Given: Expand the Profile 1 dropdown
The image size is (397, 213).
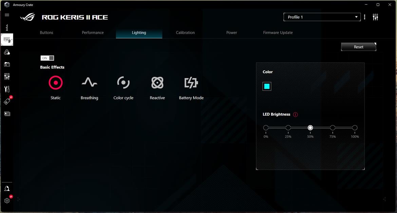Looking at the screenshot, I should click(322, 17).
